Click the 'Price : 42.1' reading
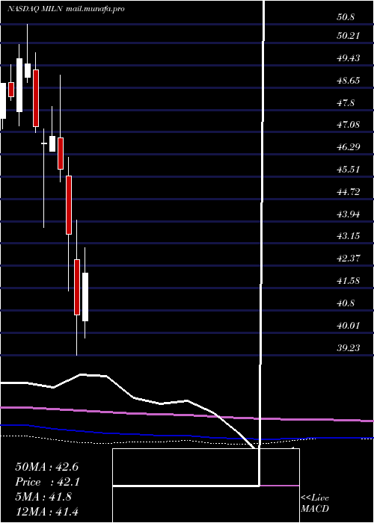The image size is (374, 523). pos(46,482)
